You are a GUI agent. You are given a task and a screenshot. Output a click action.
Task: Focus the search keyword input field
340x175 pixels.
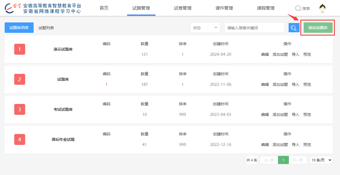(254, 28)
